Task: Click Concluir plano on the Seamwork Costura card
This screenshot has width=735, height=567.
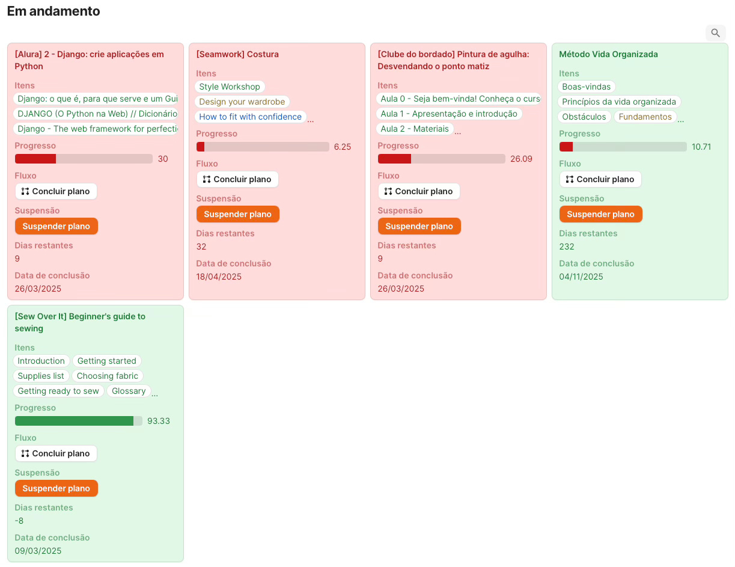Action: point(237,179)
